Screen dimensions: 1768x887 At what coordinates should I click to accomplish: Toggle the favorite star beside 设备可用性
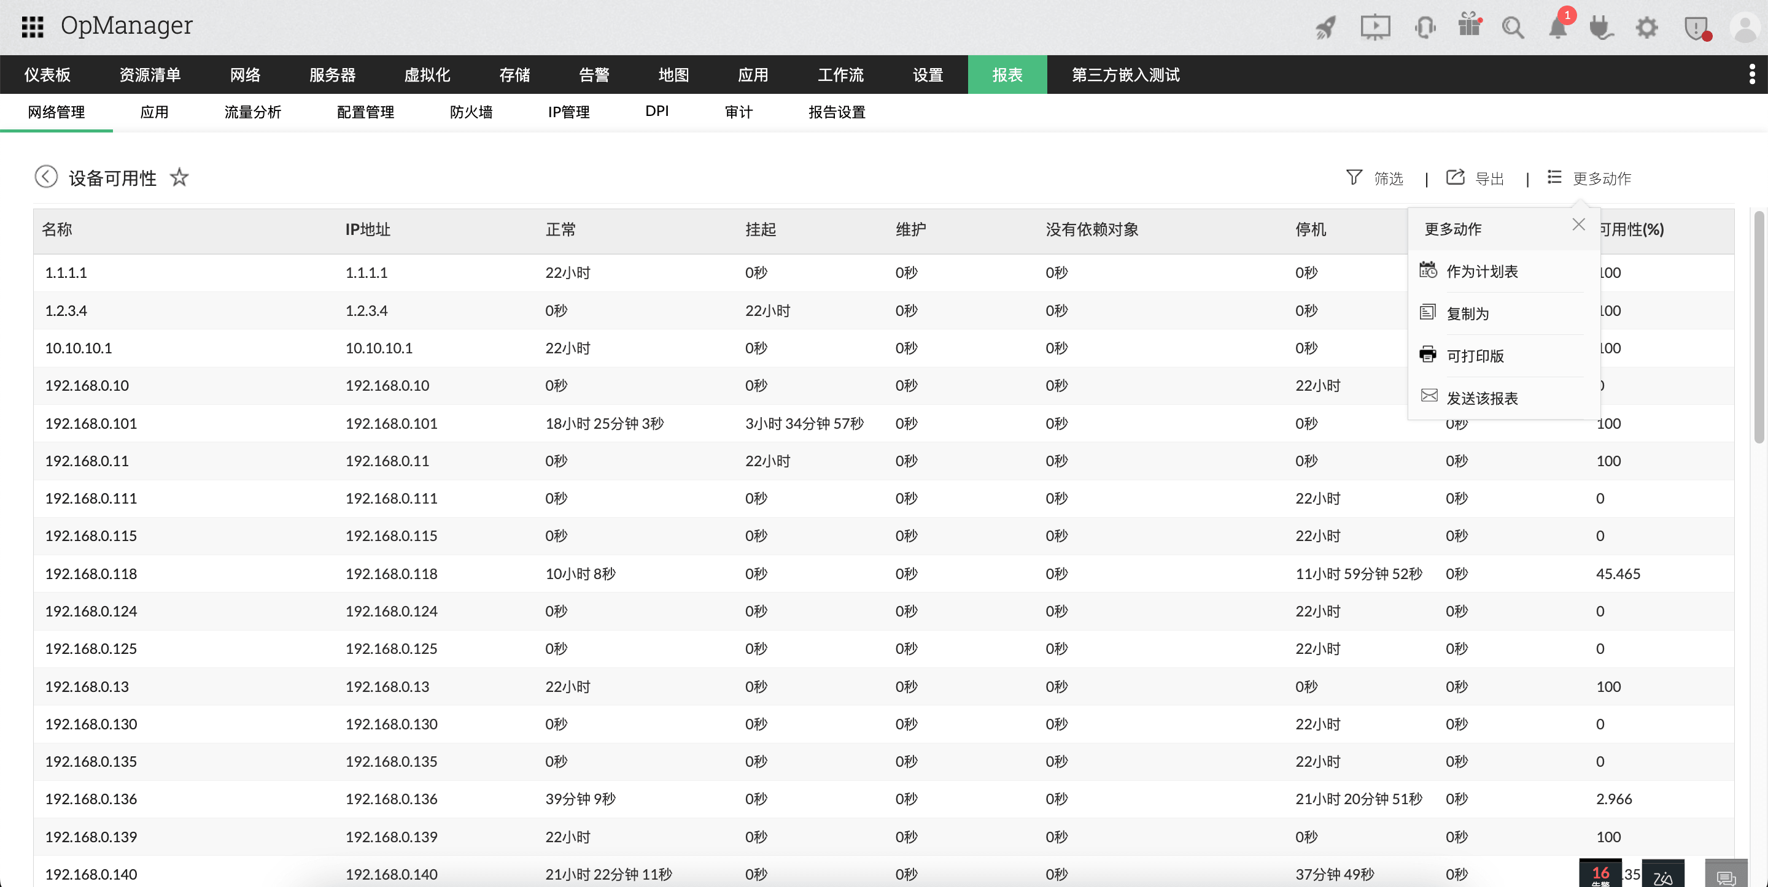coord(180,177)
